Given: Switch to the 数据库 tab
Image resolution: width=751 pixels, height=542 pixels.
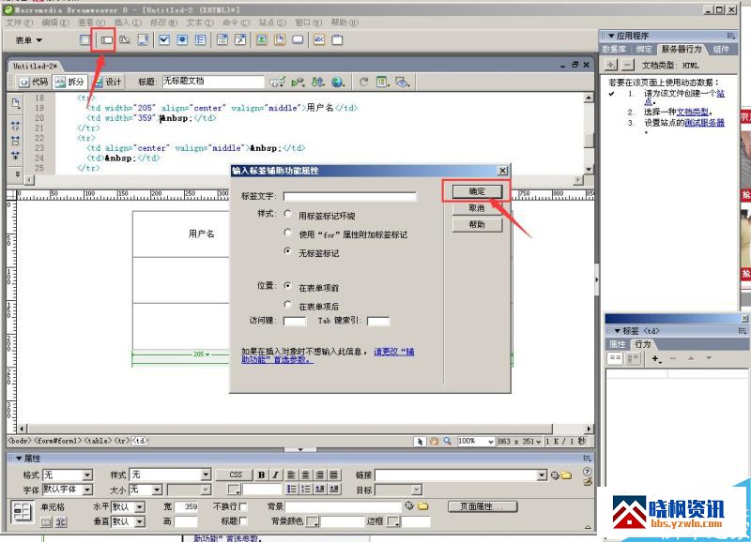Looking at the screenshot, I should (x=614, y=50).
